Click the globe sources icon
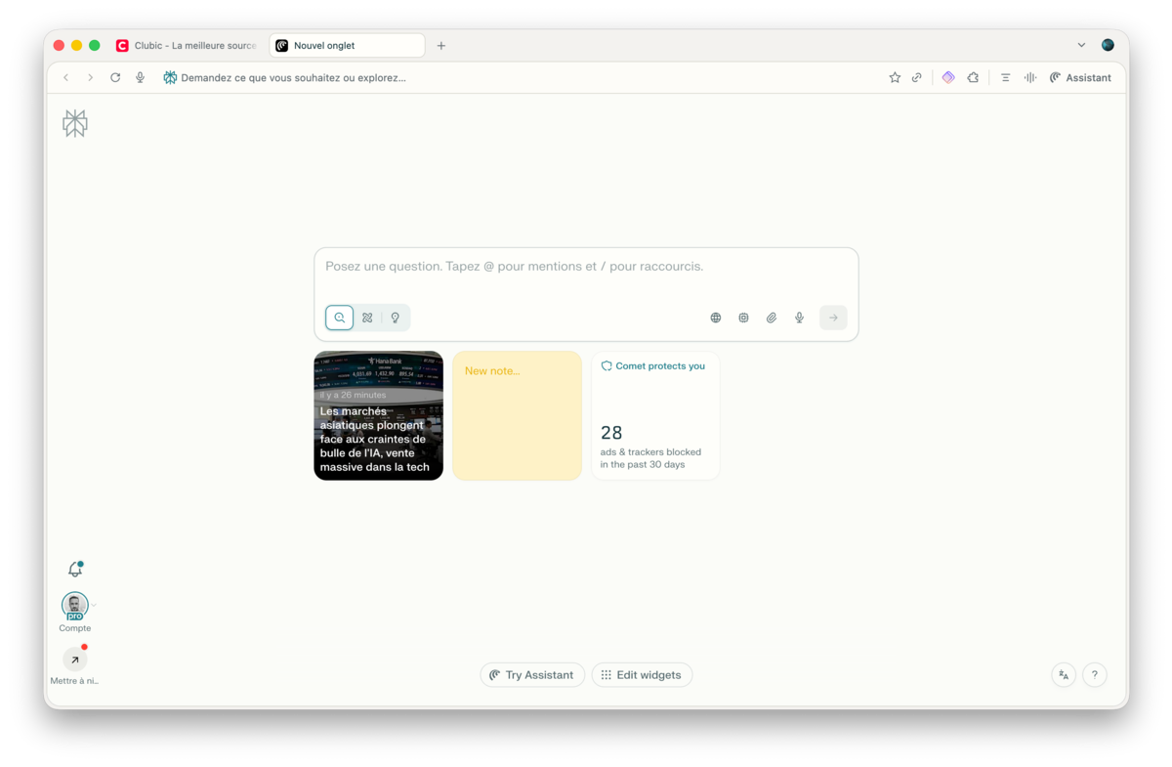Screen dimensions: 1172x767 click(716, 318)
